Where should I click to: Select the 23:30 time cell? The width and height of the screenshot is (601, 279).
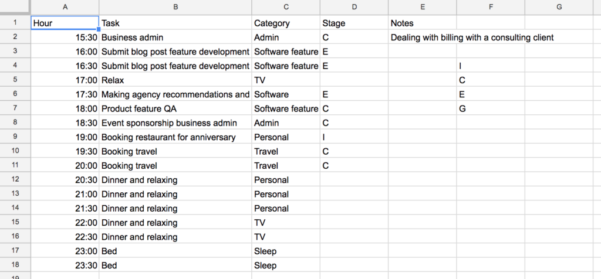point(65,265)
